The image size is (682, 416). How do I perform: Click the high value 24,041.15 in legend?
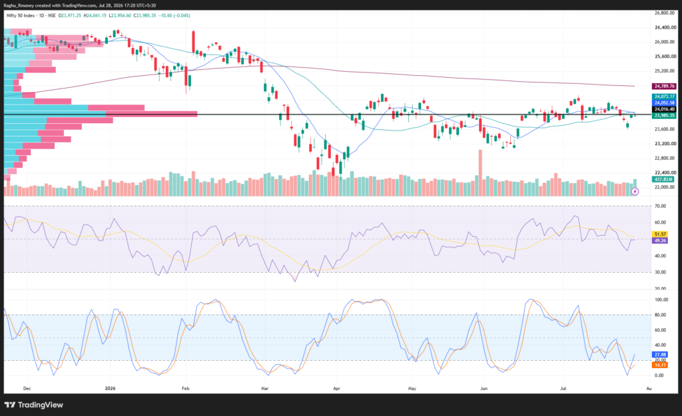pyautogui.click(x=97, y=15)
